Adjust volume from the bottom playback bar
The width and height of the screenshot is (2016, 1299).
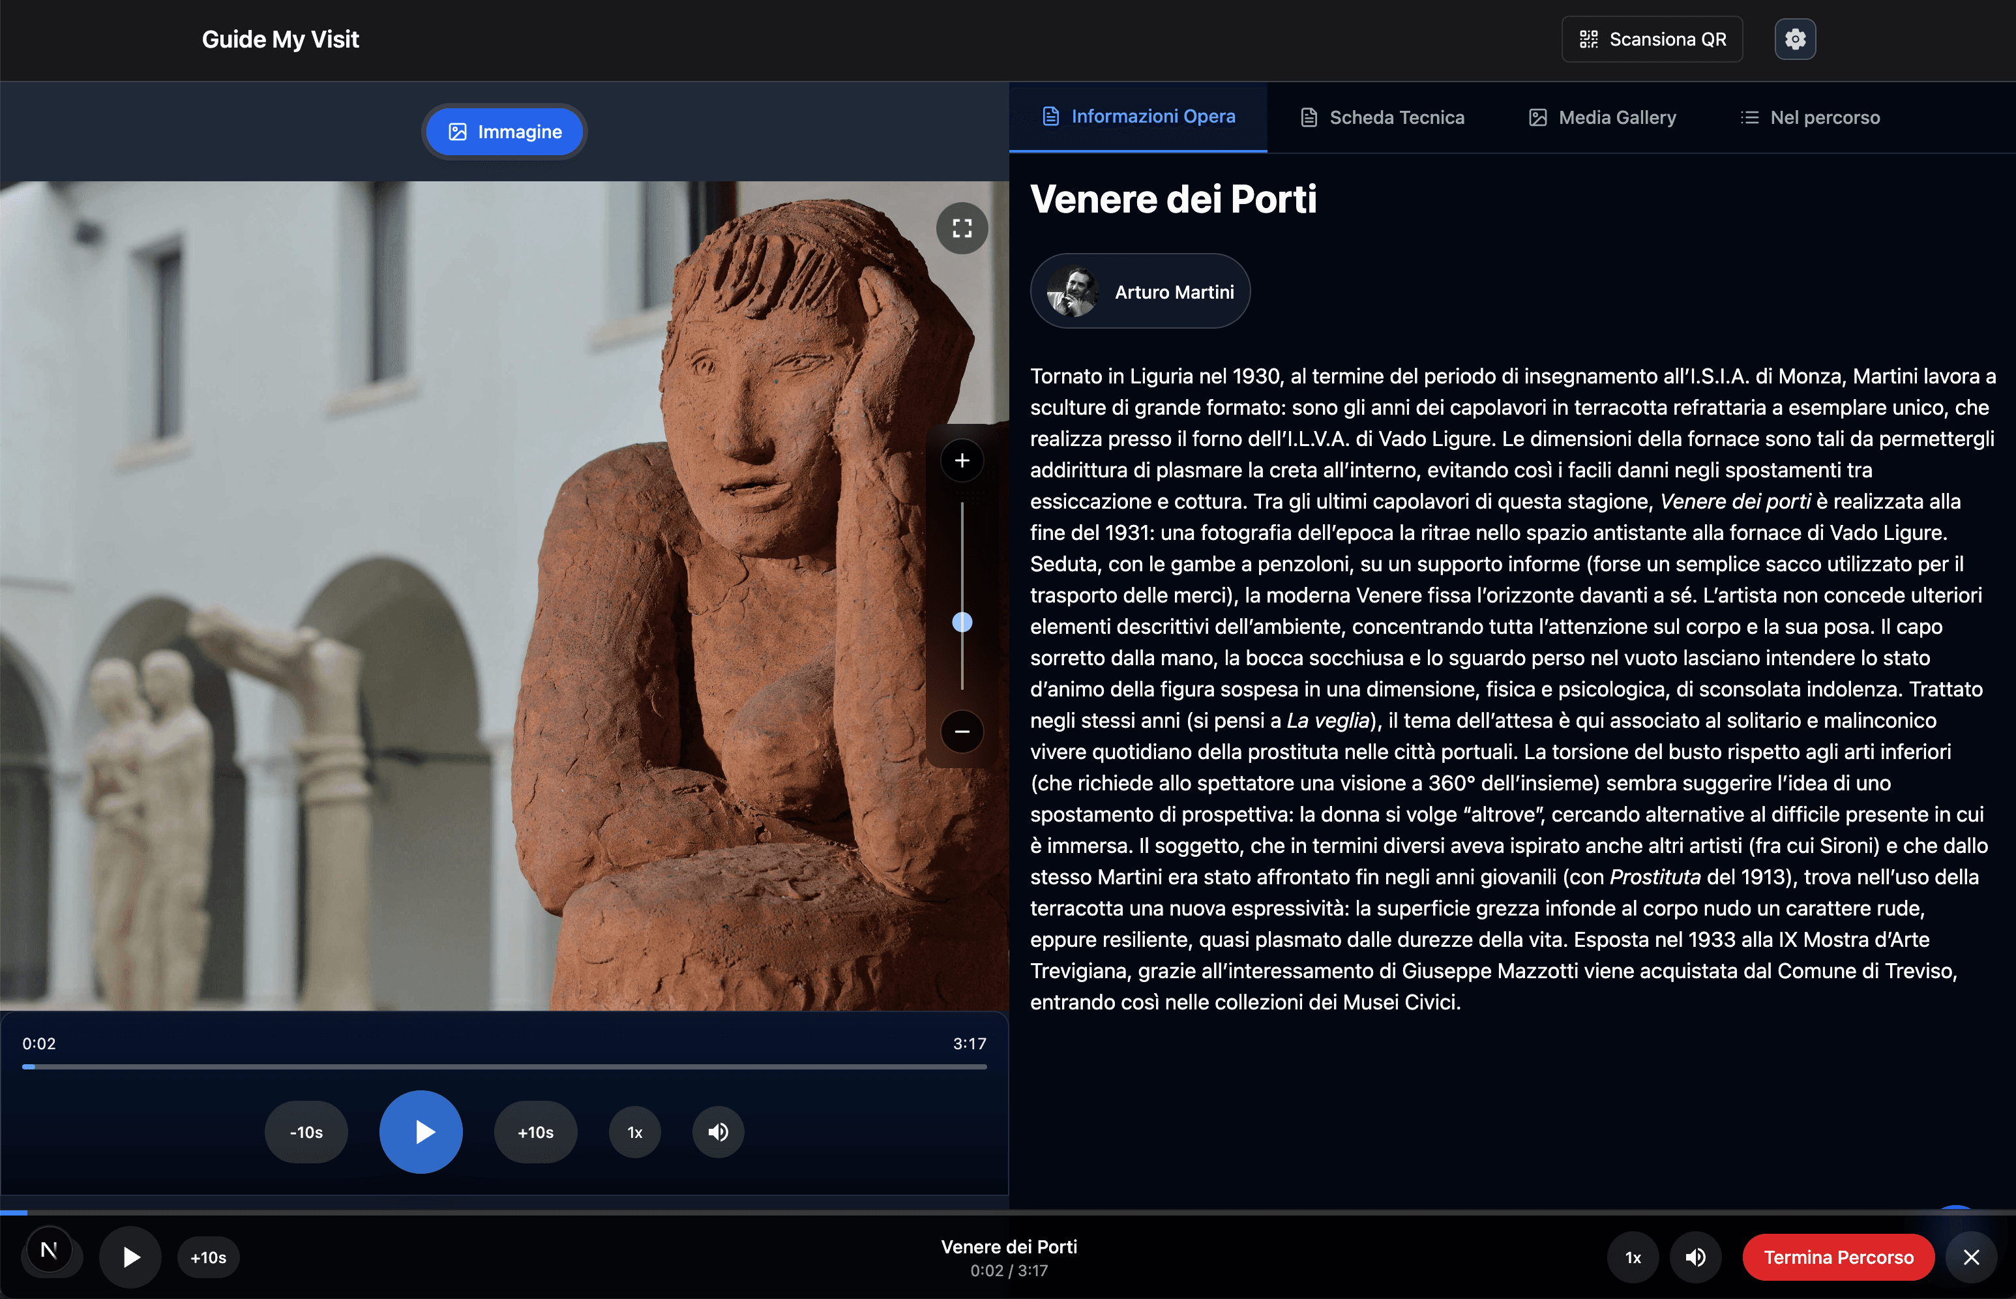[x=1696, y=1257]
